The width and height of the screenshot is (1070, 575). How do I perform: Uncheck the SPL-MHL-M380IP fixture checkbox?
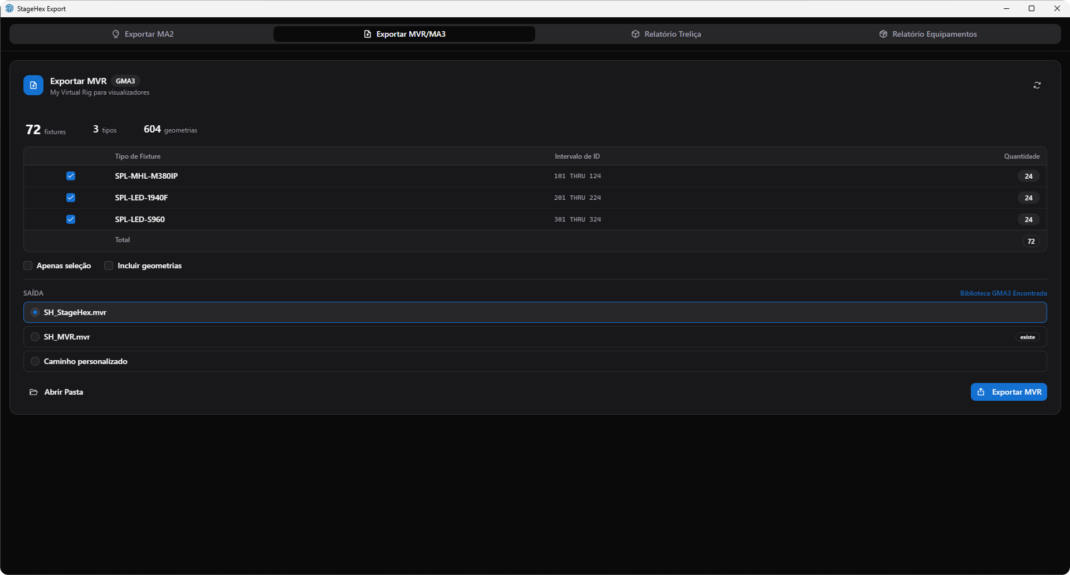click(71, 176)
